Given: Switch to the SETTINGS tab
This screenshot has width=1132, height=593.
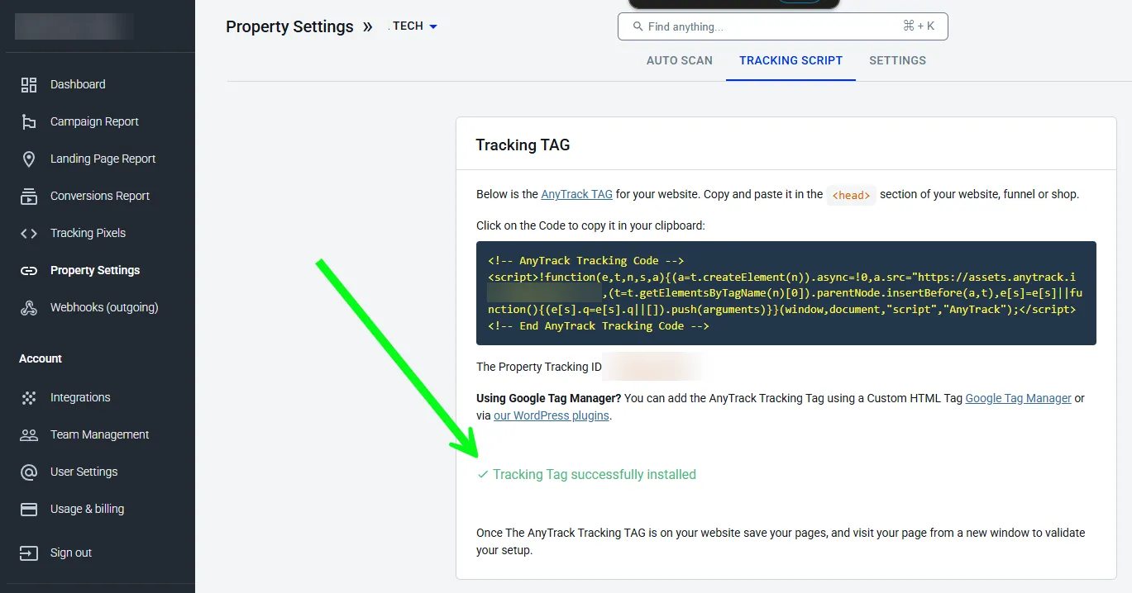Looking at the screenshot, I should (x=897, y=60).
